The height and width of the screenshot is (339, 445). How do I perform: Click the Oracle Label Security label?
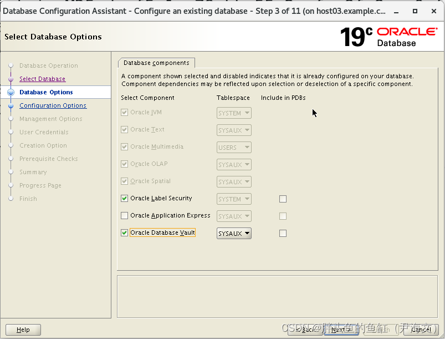coord(161,198)
